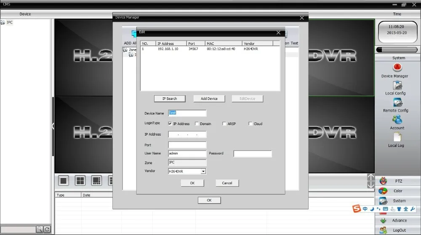Enable the Domain login type checkbox
421x235 pixels.
pos(197,124)
